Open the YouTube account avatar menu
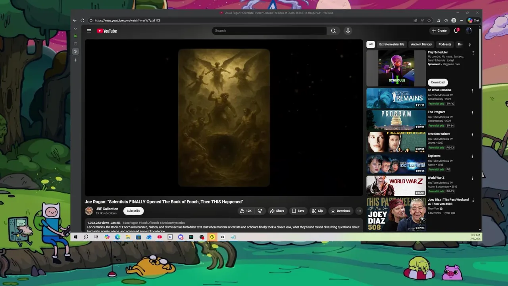This screenshot has height=286, width=508. click(x=469, y=31)
